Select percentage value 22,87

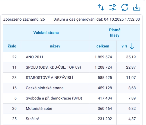point(131,67)
